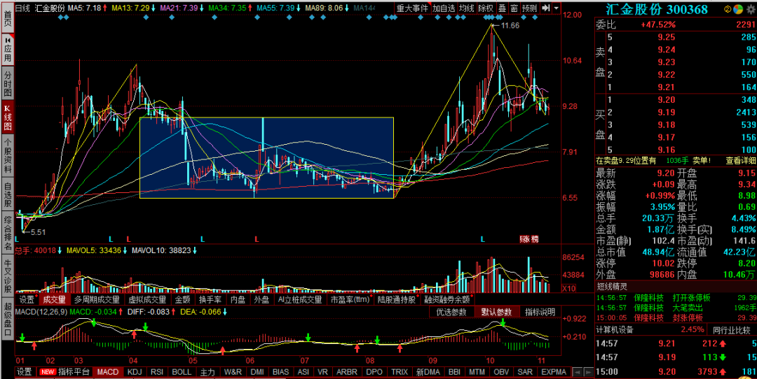Click 查看详细 link in order panel
The image size is (757, 379).
[741, 160]
